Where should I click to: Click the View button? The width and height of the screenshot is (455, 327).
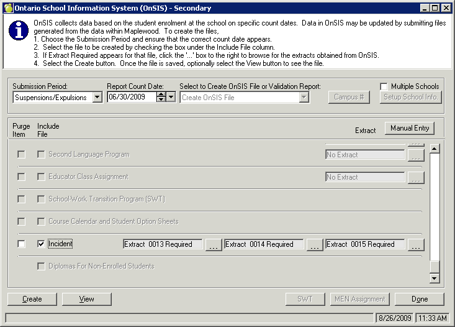pyautogui.click(x=87, y=299)
